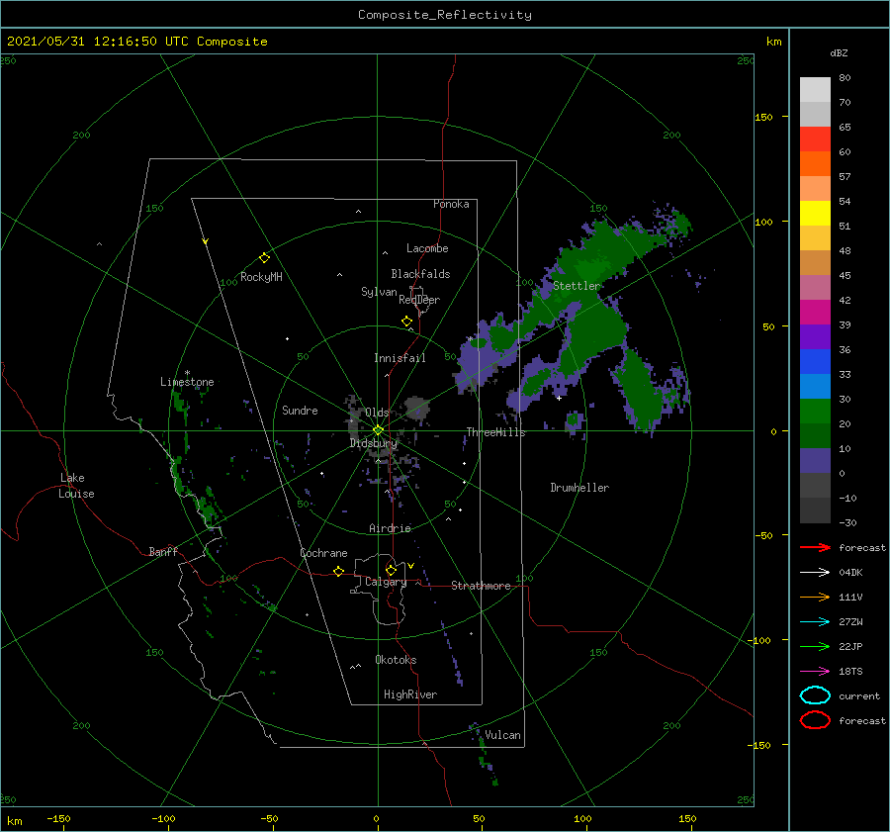Click the cyan 27ZW arrow legend icon
This screenshot has height=832, width=890.
tap(815, 622)
